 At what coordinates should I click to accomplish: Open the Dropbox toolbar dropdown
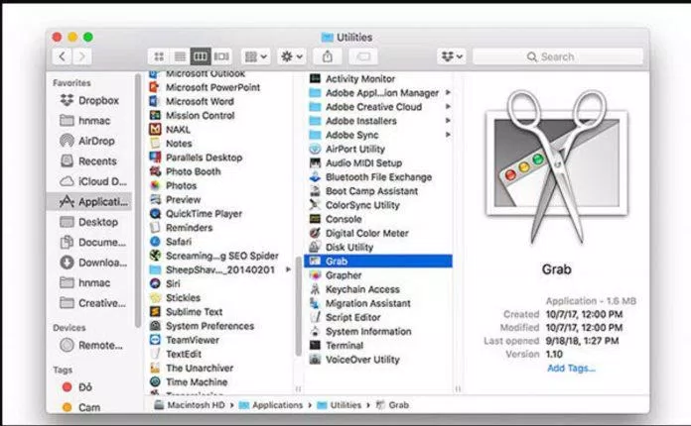[x=450, y=56]
